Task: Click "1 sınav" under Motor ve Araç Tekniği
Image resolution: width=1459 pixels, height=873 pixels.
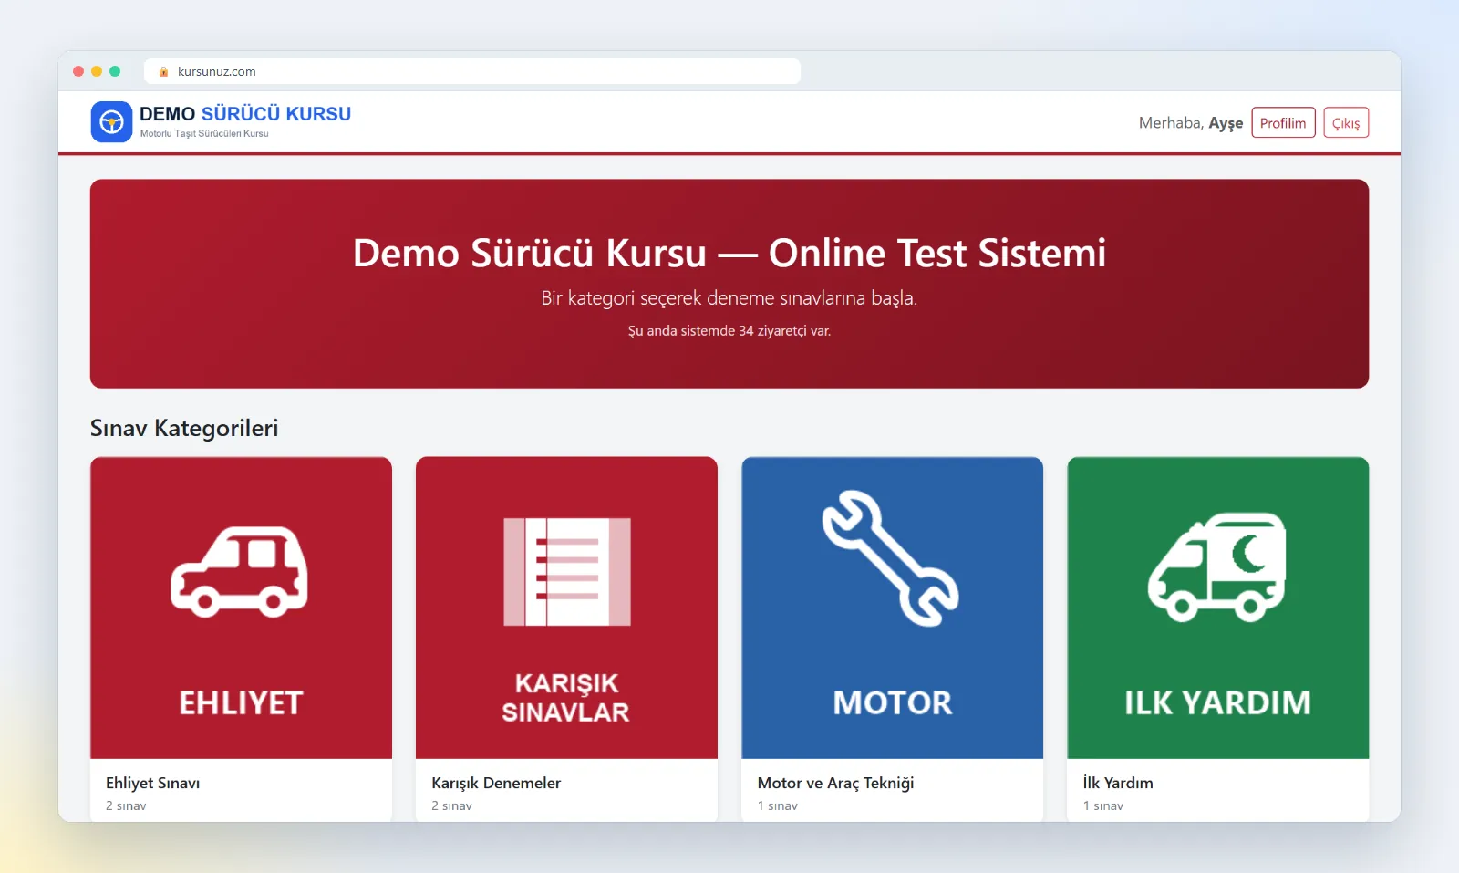Action: coord(778,805)
